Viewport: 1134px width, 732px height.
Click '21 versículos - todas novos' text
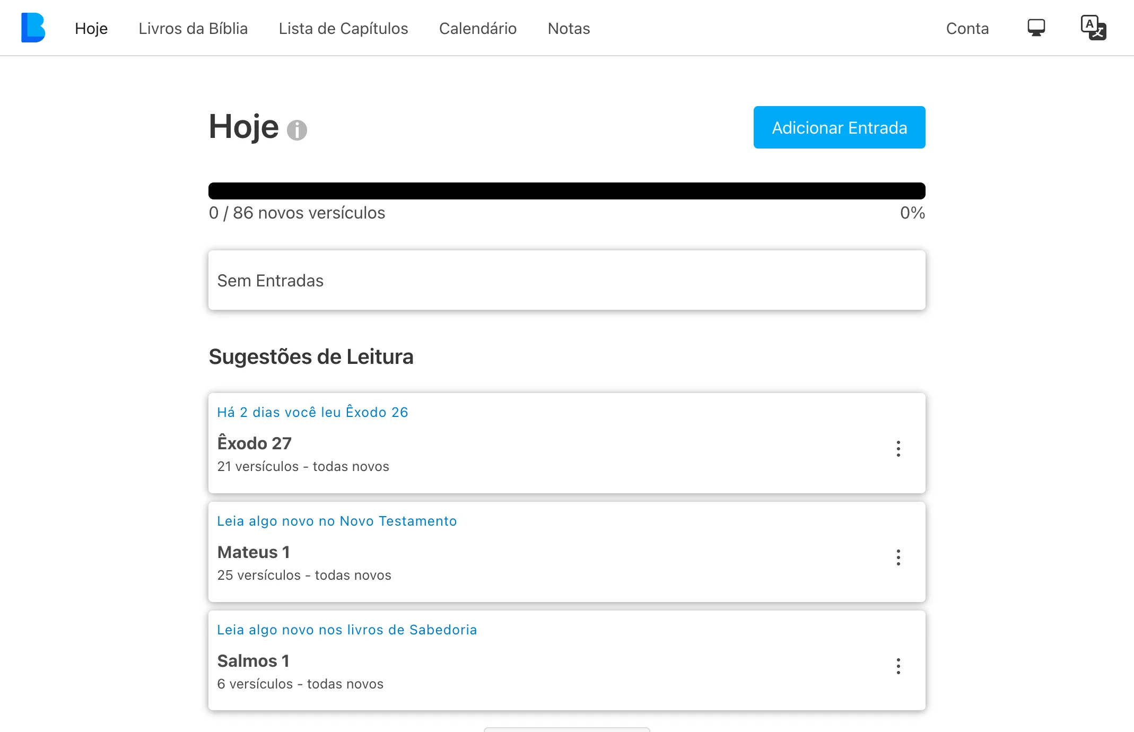pos(303,466)
